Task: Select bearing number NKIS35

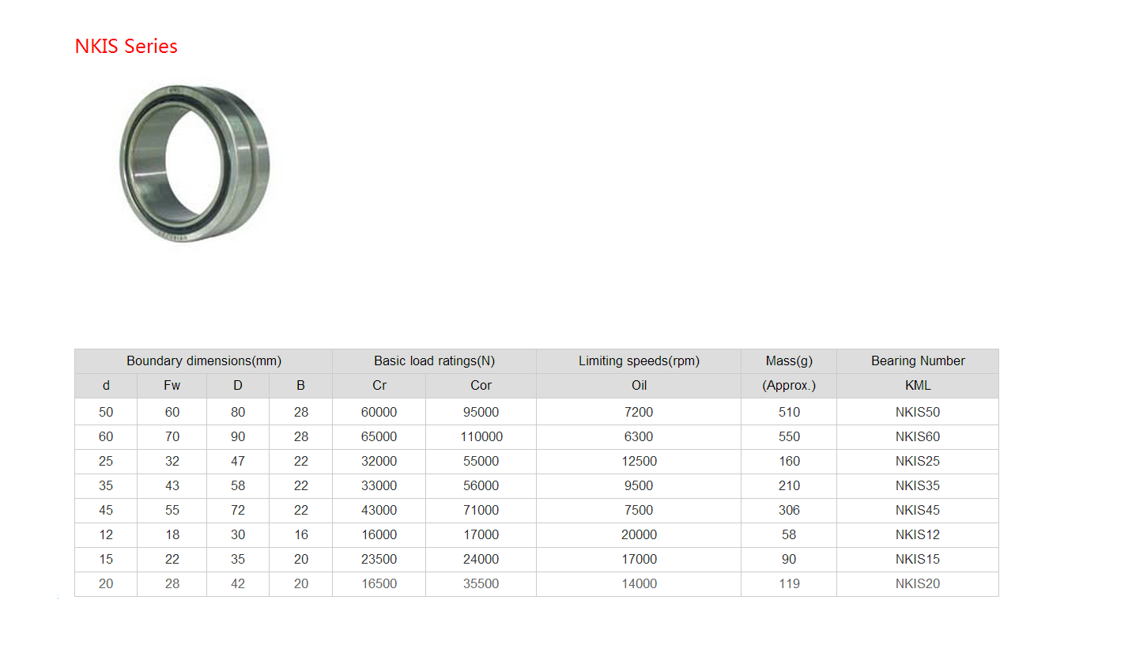Action: click(x=918, y=486)
